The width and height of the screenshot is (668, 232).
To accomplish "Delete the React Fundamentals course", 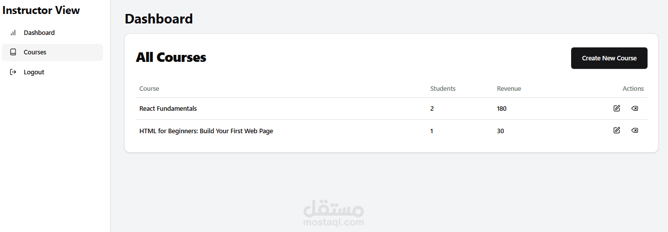I will (x=635, y=108).
